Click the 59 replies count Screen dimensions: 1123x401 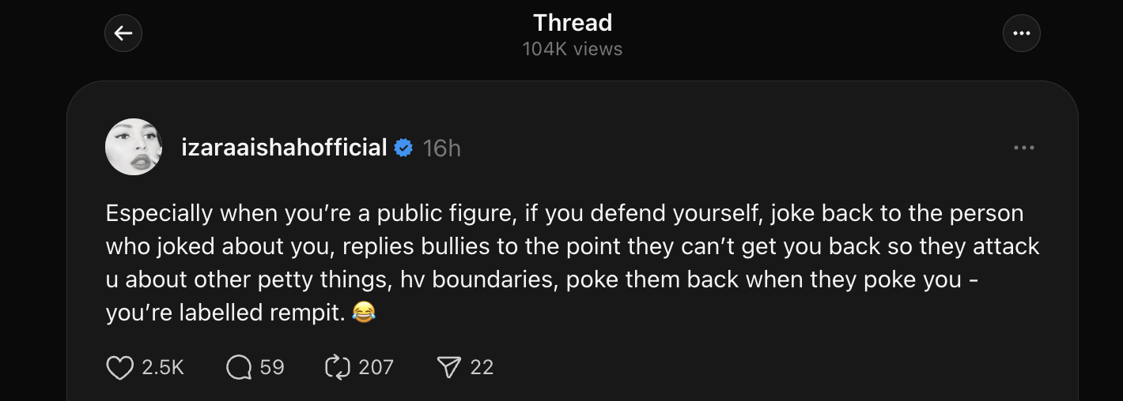coord(272,367)
